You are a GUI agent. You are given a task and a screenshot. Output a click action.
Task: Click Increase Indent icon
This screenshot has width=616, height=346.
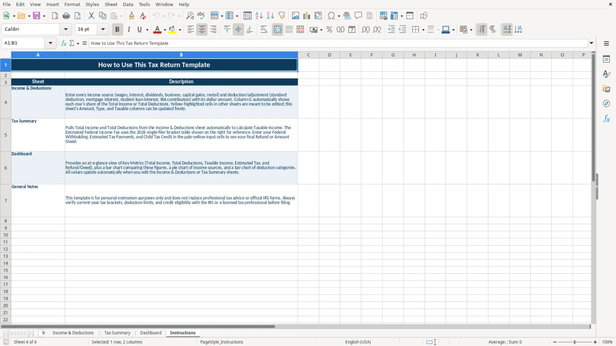(x=391, y=30)
